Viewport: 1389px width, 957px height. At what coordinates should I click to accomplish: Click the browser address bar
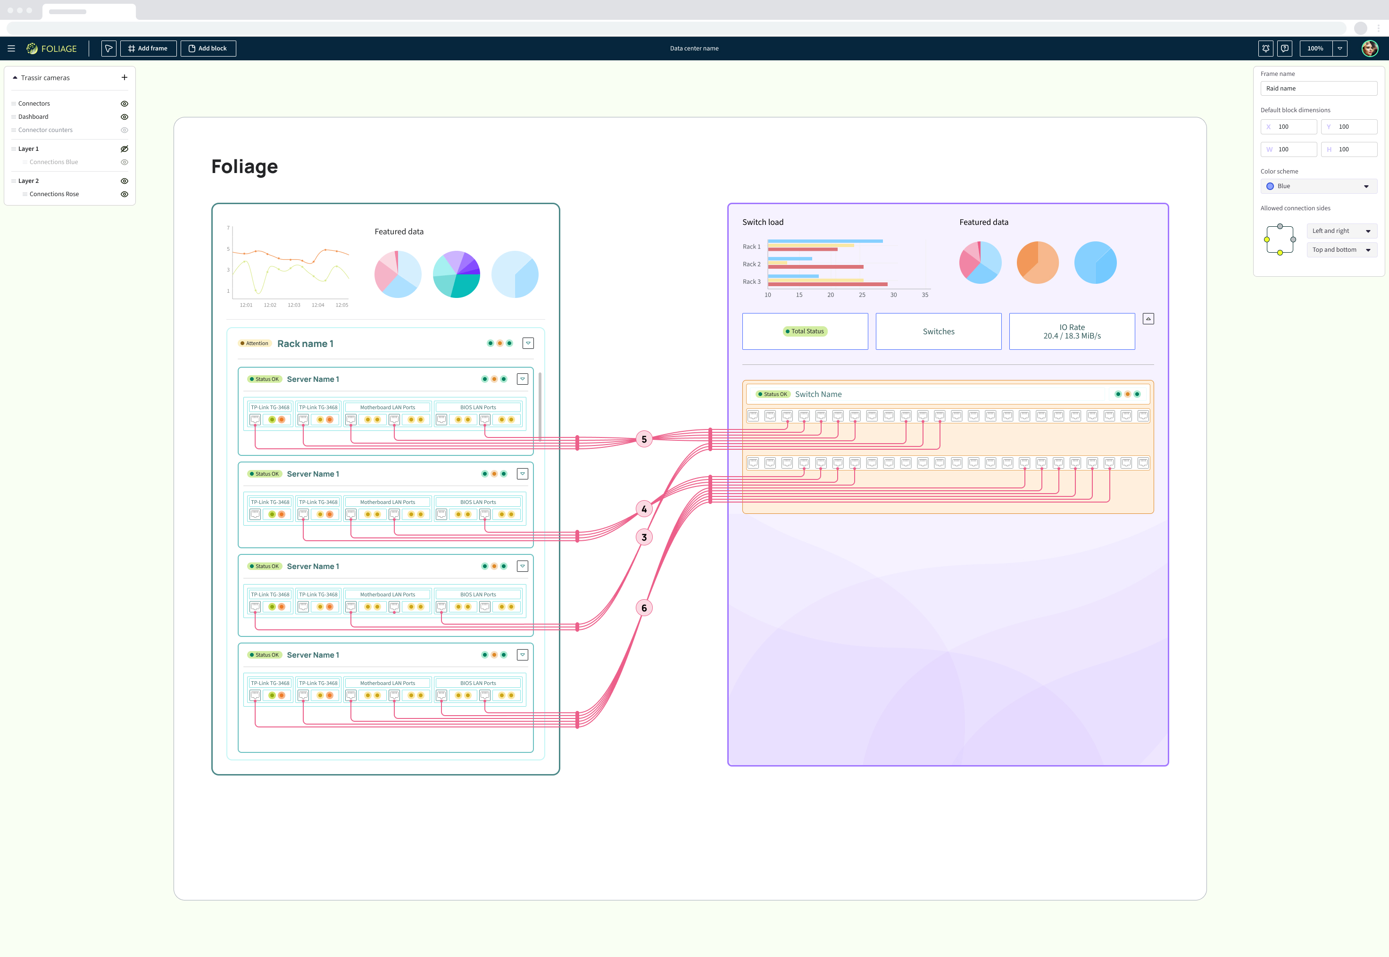point(676,28)
